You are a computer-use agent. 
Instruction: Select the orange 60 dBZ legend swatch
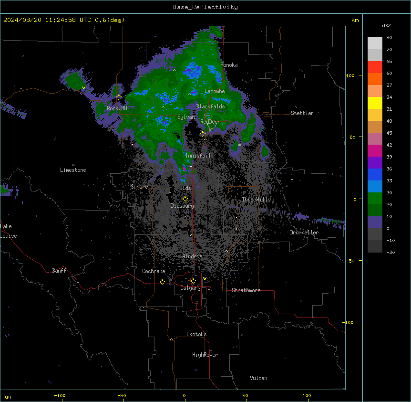pyautogui.click(x=375, y=79)
